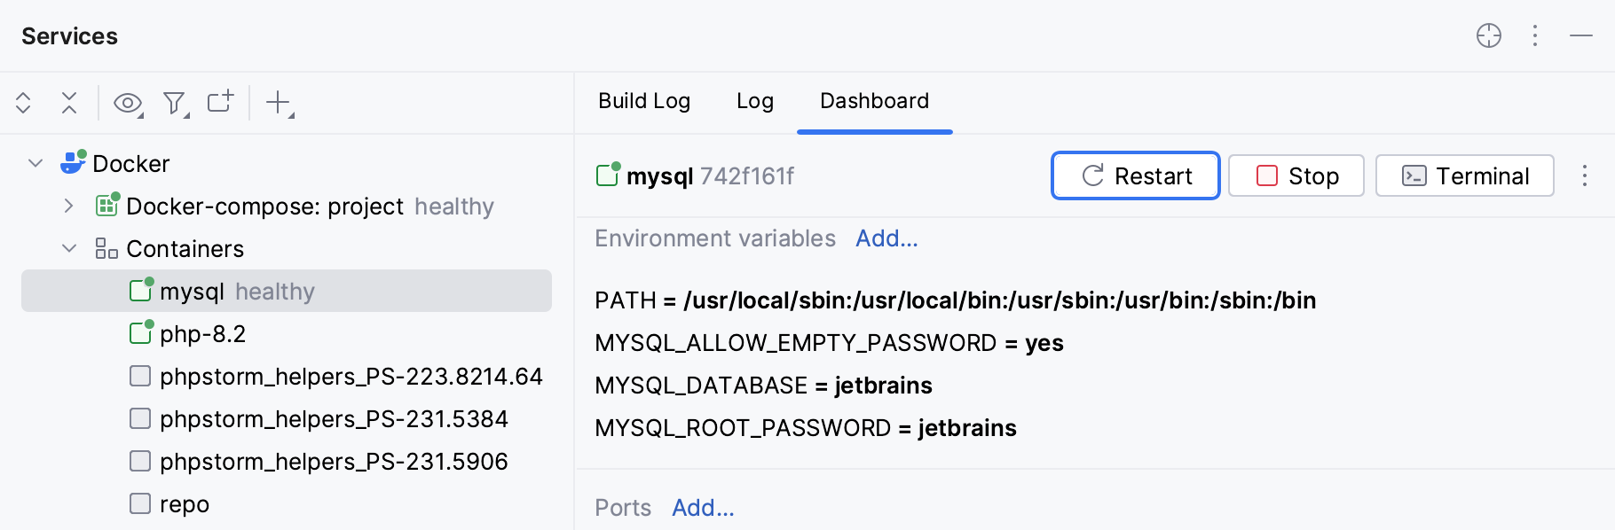This screenshot has width=1615, height=530.
Task: Open the Log tab
Action: coord(755,101)
